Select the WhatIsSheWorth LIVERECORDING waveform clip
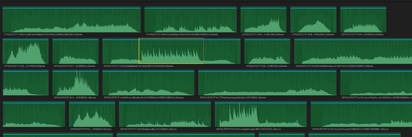 [x=148, y=82]
